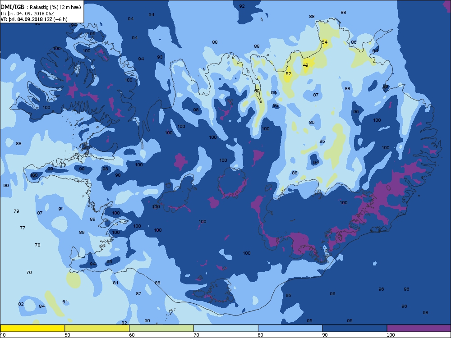
Task: Click the legend scale label 50
Action: (67, 334)
